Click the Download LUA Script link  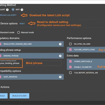tap(8, 15)
